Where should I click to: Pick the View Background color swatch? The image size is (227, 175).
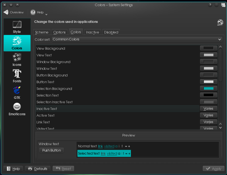click(208, 48)
